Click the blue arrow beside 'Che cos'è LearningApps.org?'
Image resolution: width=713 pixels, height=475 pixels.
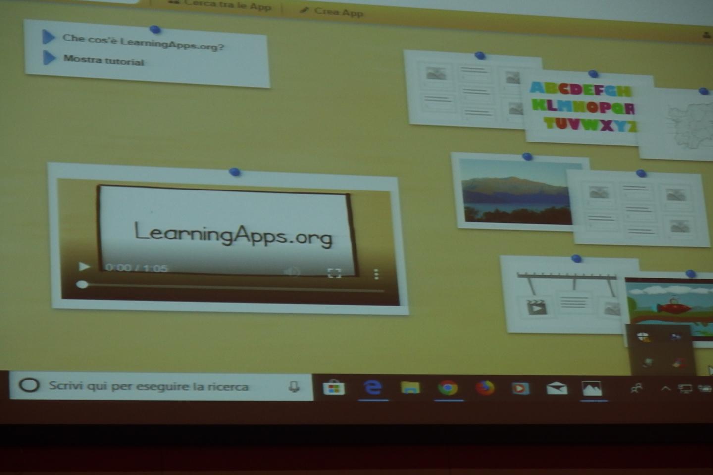click(48, 37)
